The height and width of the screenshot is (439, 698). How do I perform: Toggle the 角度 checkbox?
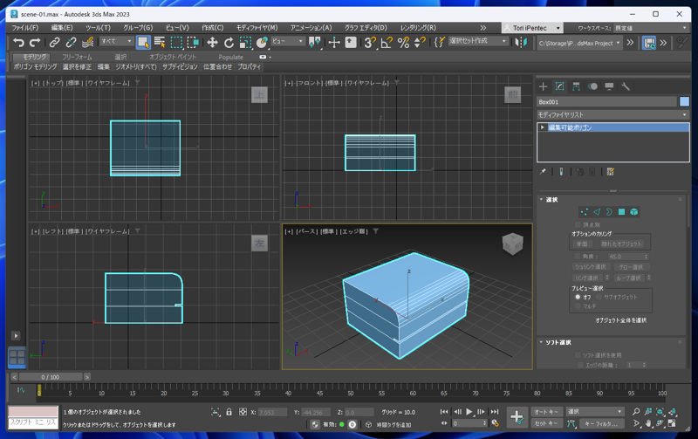point(578,257)
